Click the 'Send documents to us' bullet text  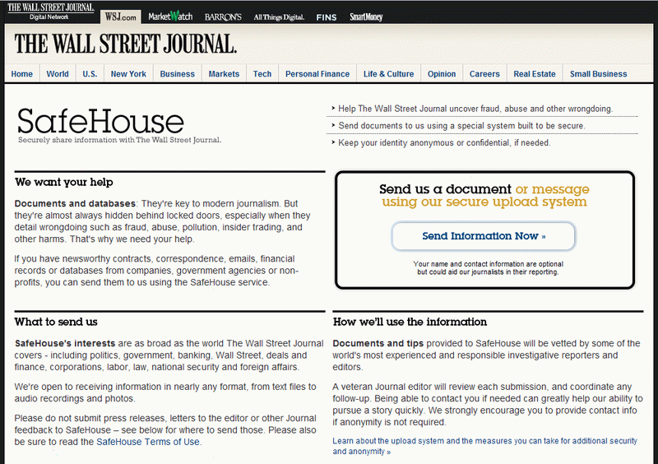pyautogui.click(x=461, y=126)
